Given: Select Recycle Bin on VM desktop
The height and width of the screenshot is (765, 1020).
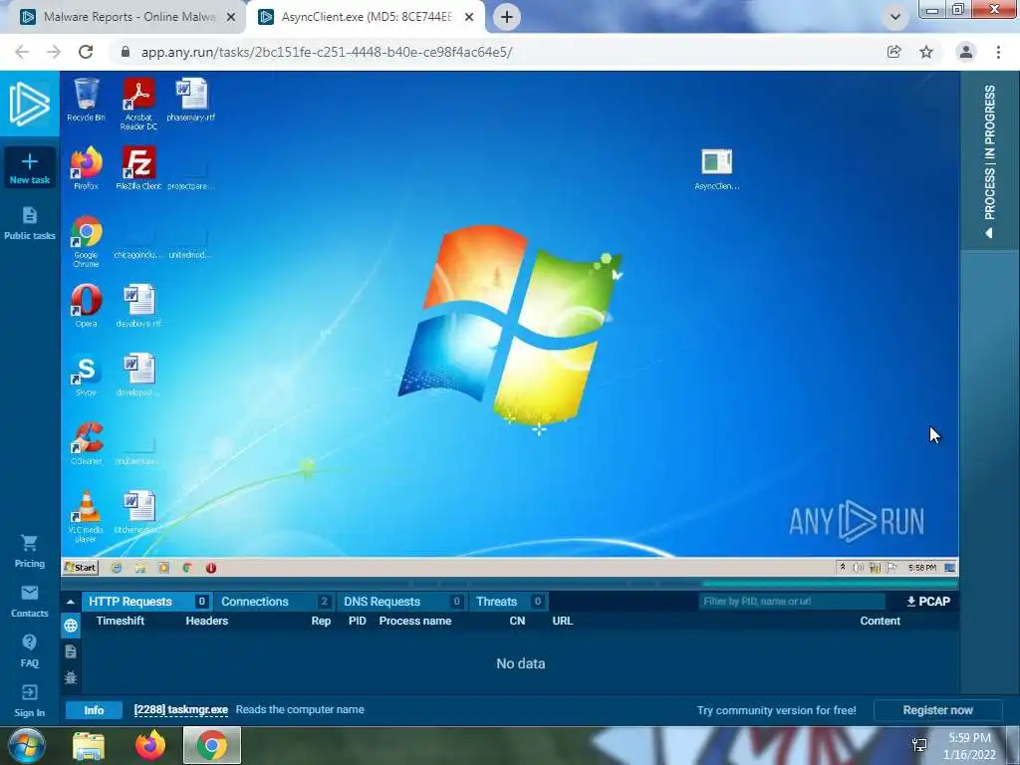Looking at the screenshot, I should pos(86,100).
